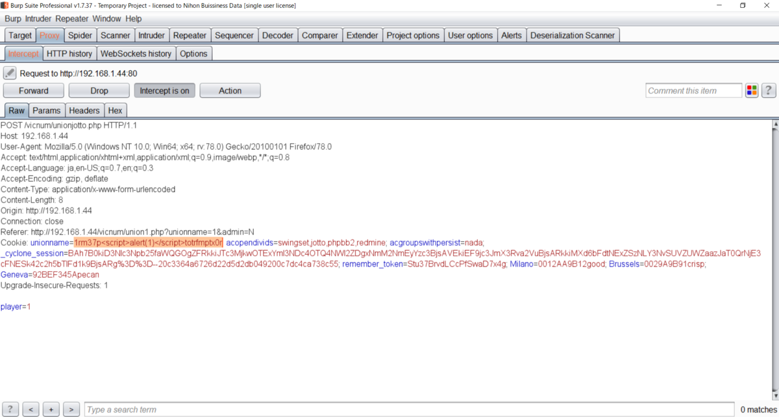
Task: Click the Comment this item field
Action: coord(694,91)
